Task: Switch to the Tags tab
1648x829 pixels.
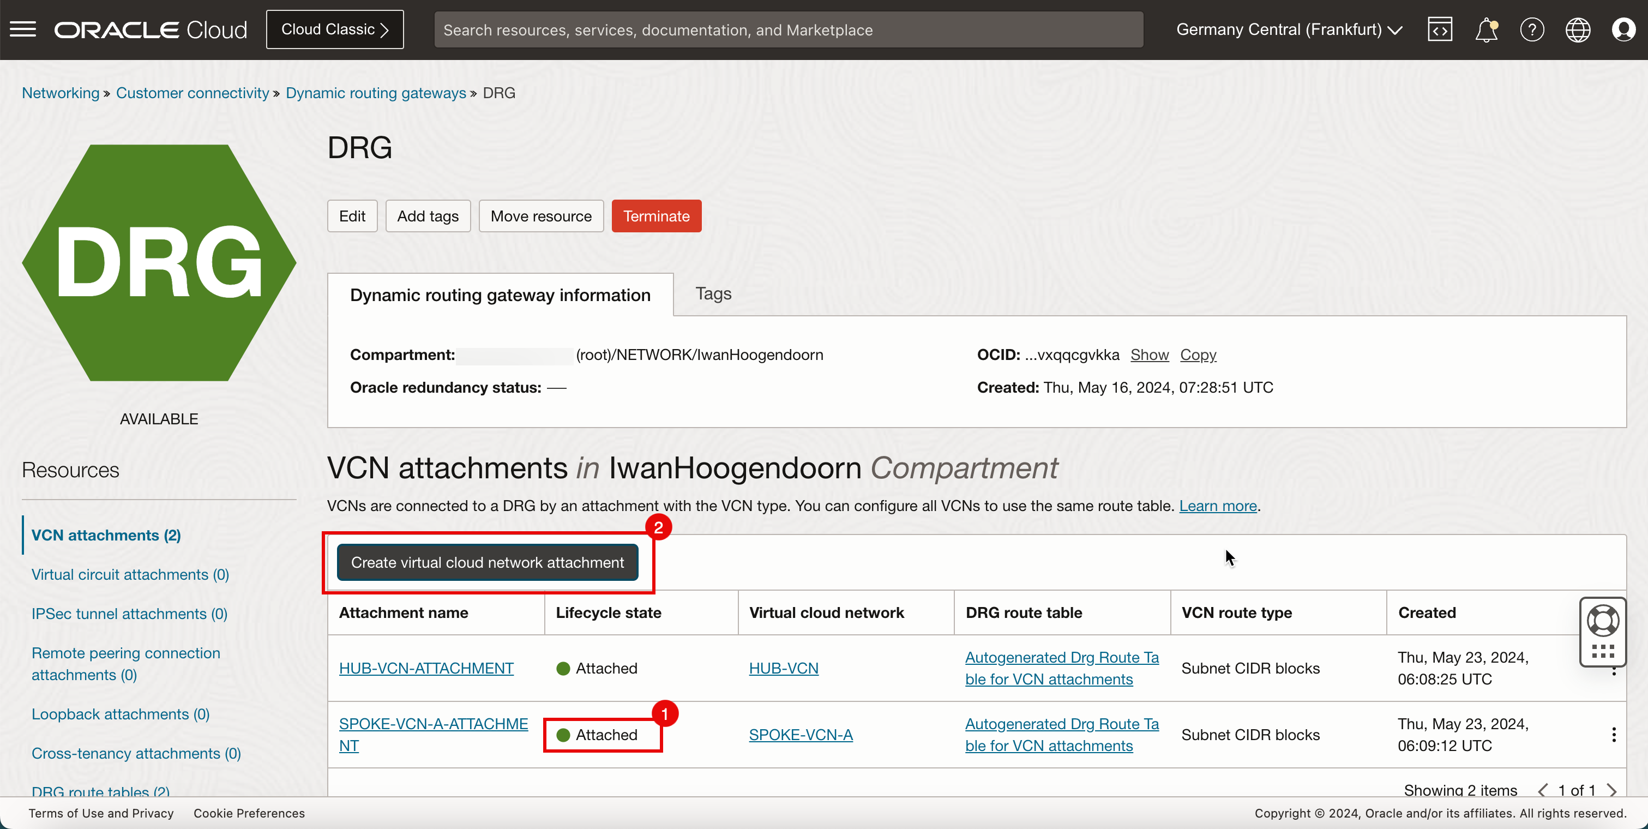Action: click(713, 293)
